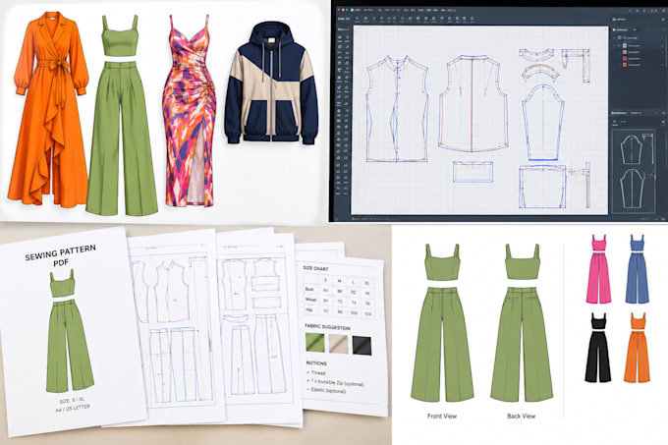The height and width of the screenshot is (445, 668).
Task: Select the blue-swatch layer in the layers panel
Action: (x=638, y=38)
